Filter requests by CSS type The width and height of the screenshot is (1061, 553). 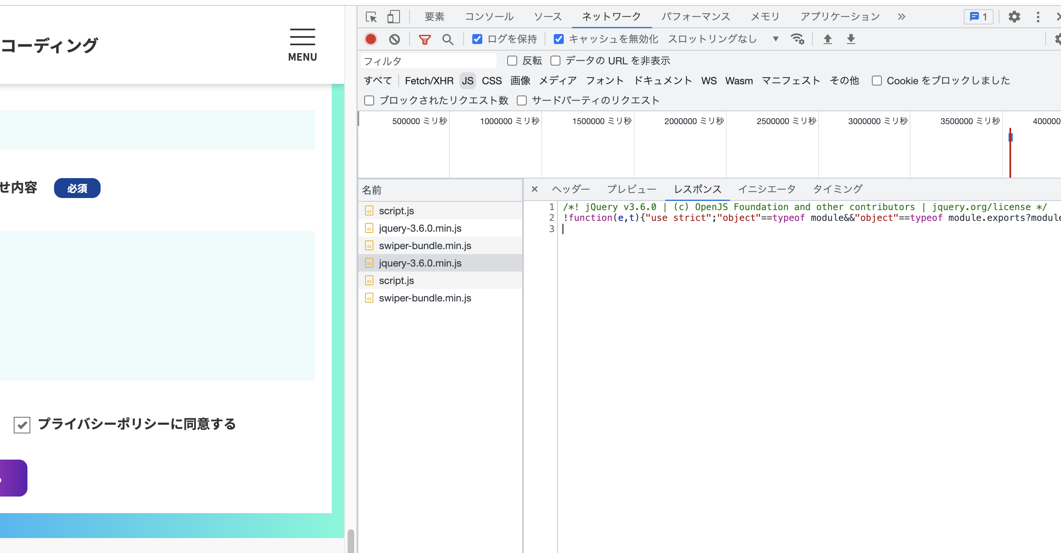[491, 81]
